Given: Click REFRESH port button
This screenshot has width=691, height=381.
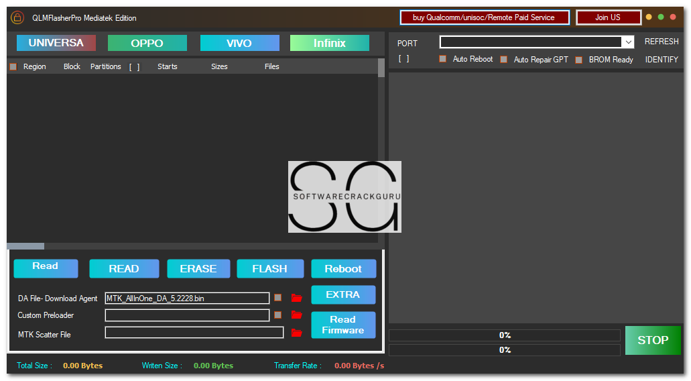Looking at the screenshot, I should (662, 42).
